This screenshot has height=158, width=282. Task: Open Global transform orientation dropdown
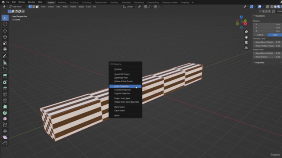tap(130, 7)
